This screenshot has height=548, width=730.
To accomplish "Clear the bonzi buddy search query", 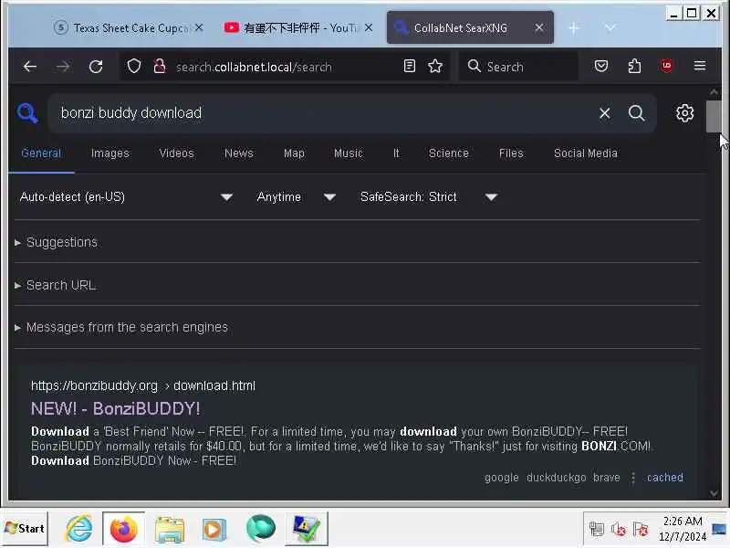I will [x=604, y=113].
